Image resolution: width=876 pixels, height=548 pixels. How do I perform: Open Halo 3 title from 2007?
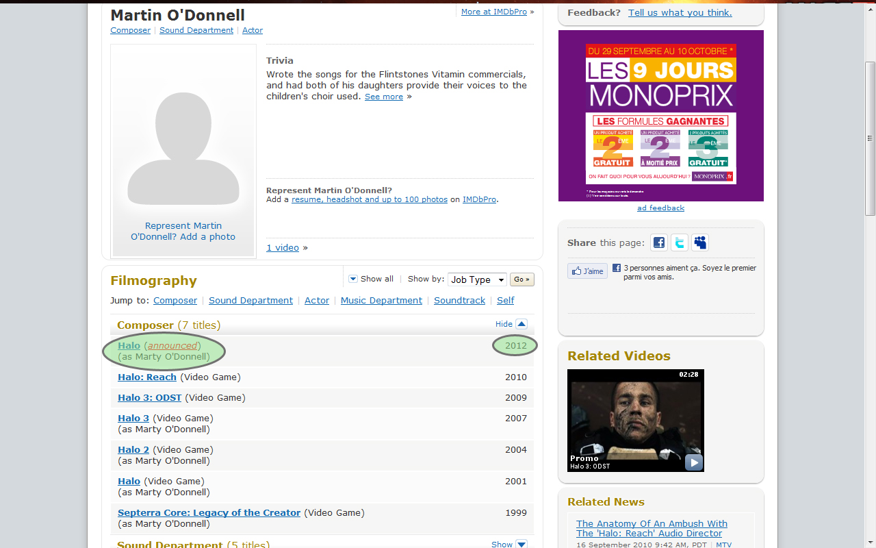tap(133, 418)
